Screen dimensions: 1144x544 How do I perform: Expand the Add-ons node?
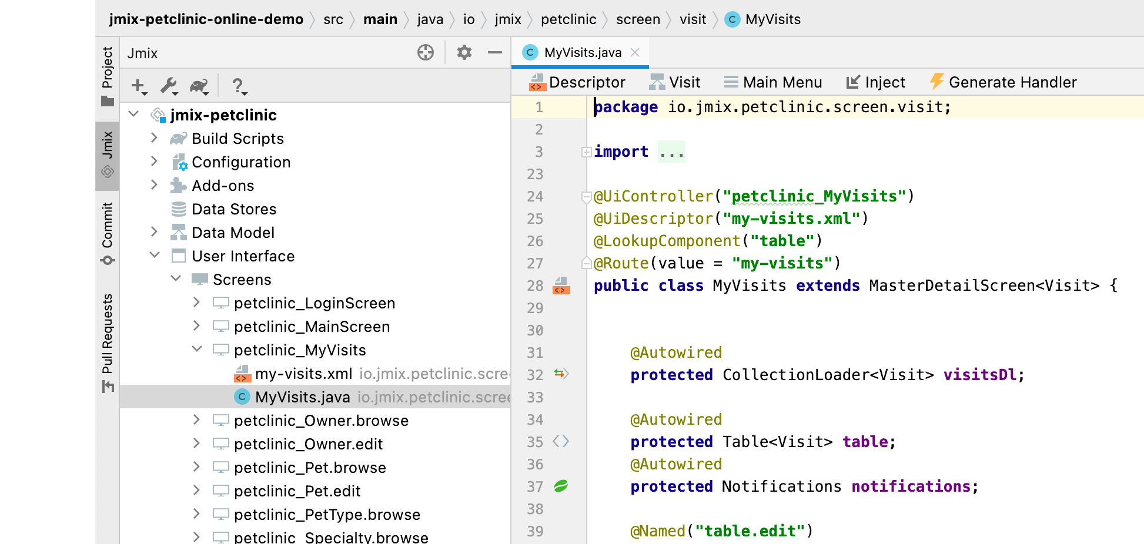154,184
